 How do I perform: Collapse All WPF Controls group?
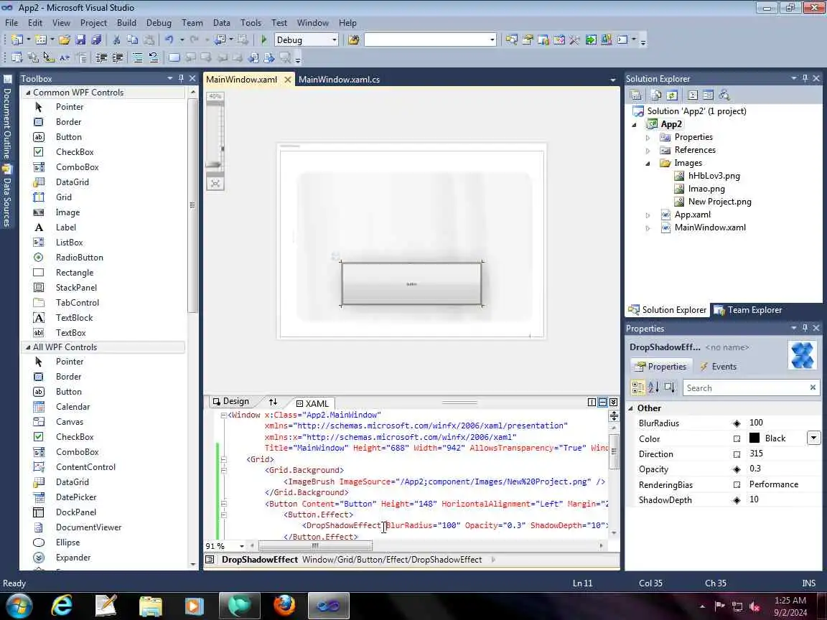[28, 347]
